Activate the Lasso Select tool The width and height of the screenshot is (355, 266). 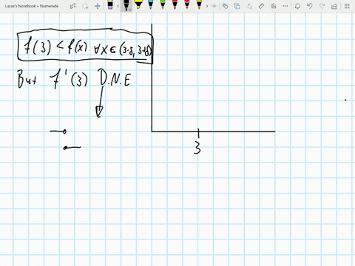point(85,6)
